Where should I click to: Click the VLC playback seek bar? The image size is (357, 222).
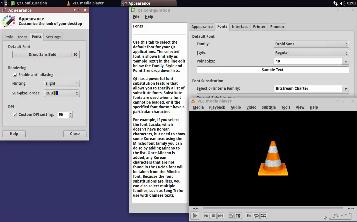(273, 208)
